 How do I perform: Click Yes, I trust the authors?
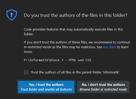pos(46,87)
